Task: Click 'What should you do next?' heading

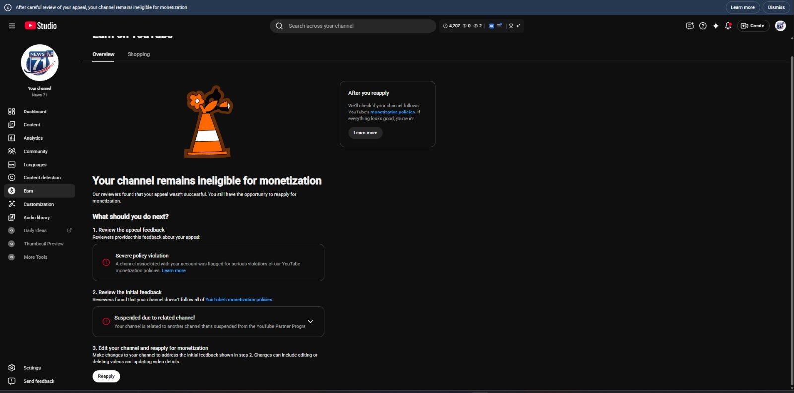Action: tap(131, 217)
